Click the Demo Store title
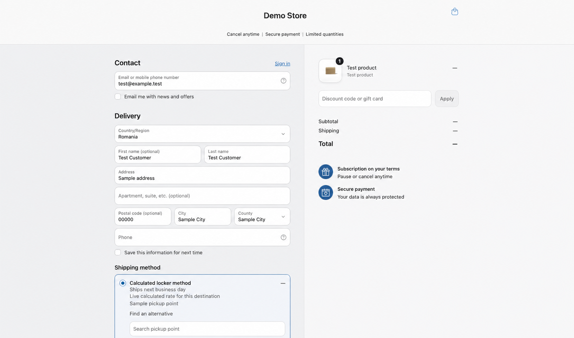 [285, 15]
